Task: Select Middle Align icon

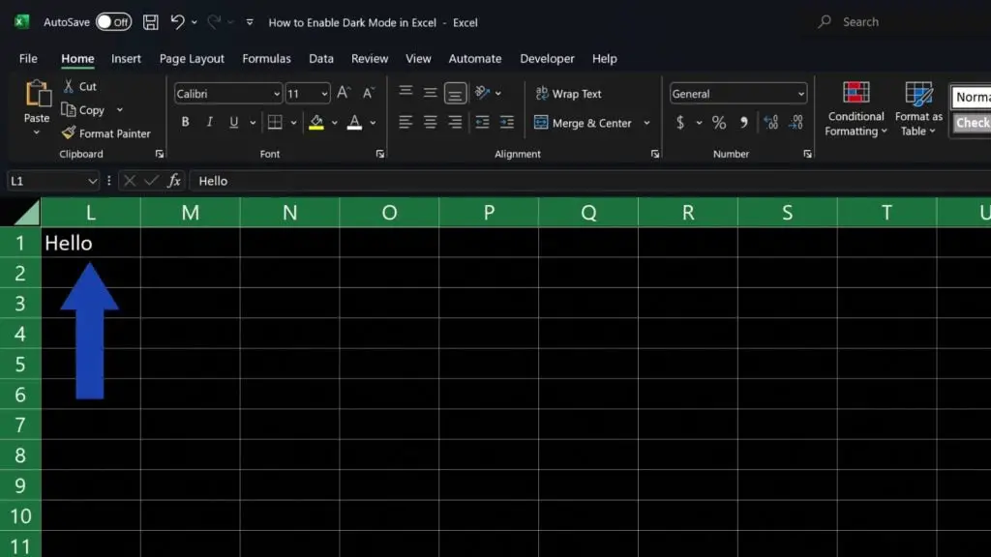Action: click(x=431, y=93)
